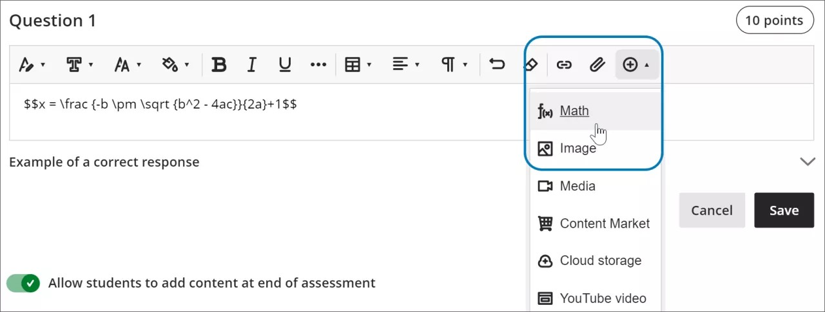Image resolution: width=825 pixels, height=312 pixels.
Task: Choose YouTube video from menu
Action: click(602, 298)
